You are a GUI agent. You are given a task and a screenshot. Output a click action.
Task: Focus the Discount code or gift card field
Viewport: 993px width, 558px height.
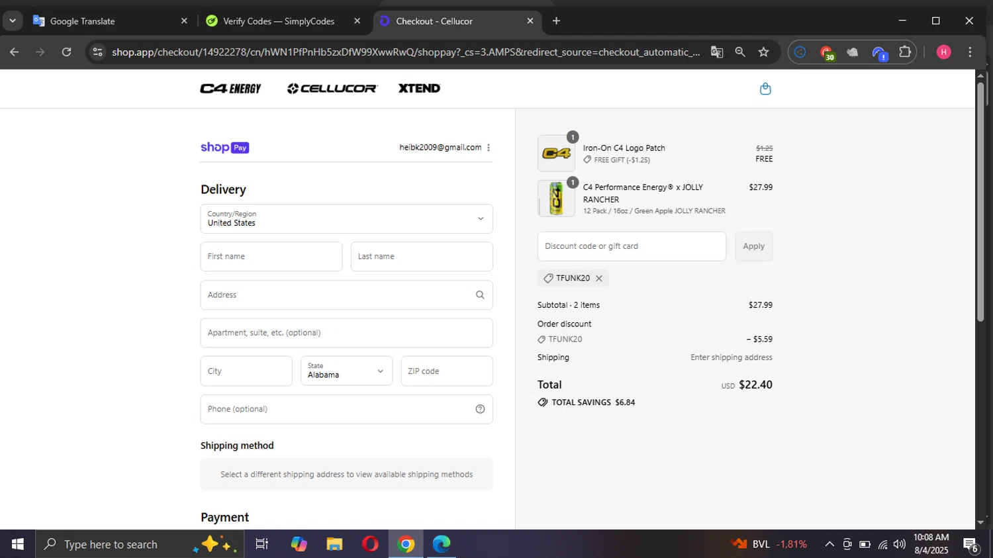coord(632,246)
